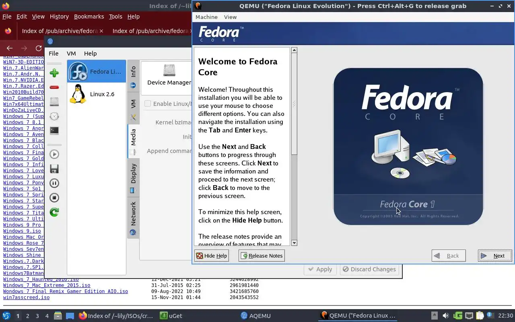The width and height of the screenshot is (515, 322).
Task: Open the VM menu in AQEMU
Action: 71,53
